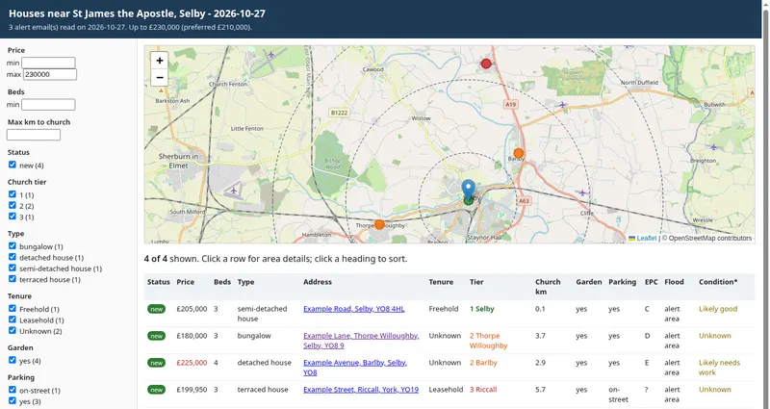This screenshot has height=409, width=770.
Task: Uncheck the detached house filter
Action: point(13,257)
